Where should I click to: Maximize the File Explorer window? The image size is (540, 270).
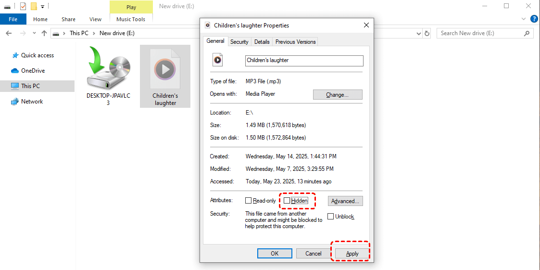coord(506,6)
